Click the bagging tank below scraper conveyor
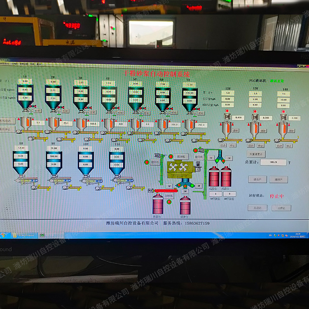 coord(158,204)
